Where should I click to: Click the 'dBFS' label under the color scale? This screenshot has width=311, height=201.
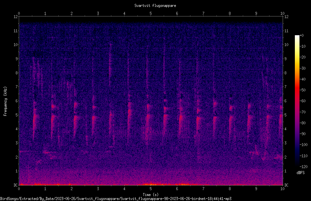(x=300, y=173)
